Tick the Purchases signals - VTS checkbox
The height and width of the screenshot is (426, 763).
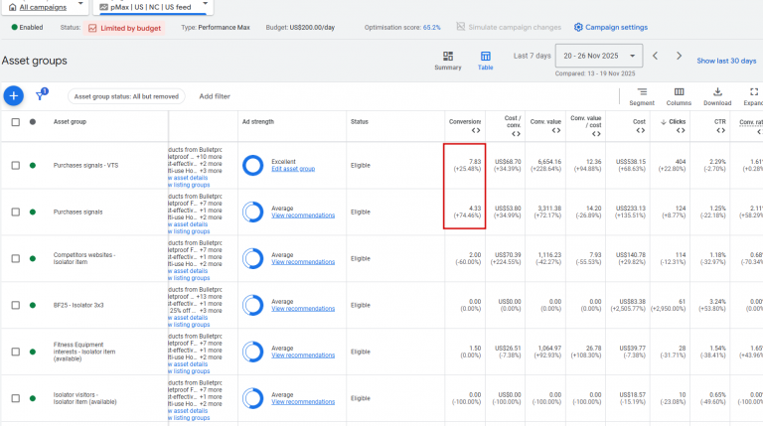[x=15, y=166]
